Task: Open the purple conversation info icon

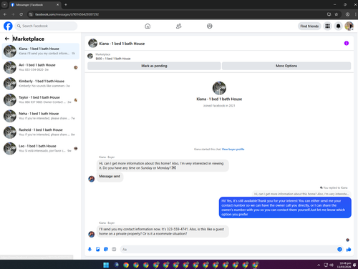Action: click(x=347, y=43)
